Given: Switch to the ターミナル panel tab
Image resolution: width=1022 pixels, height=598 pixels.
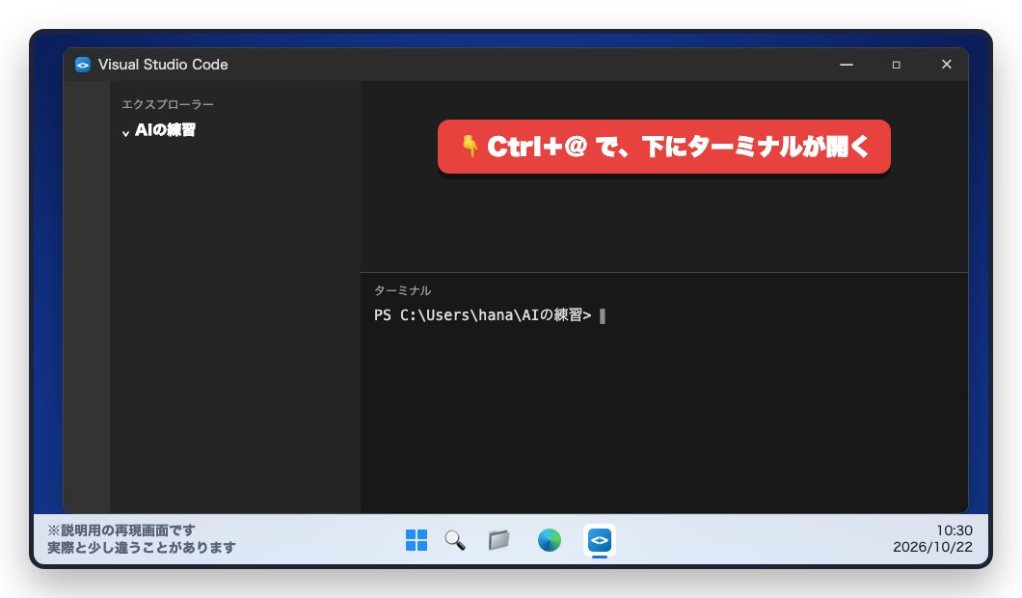Looking at the screenshot, I should click(x=402, y=290).
